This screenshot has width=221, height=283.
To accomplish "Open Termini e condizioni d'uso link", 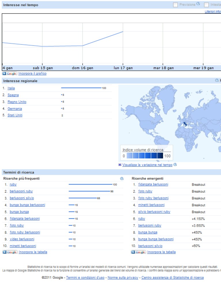I will 85,278.
